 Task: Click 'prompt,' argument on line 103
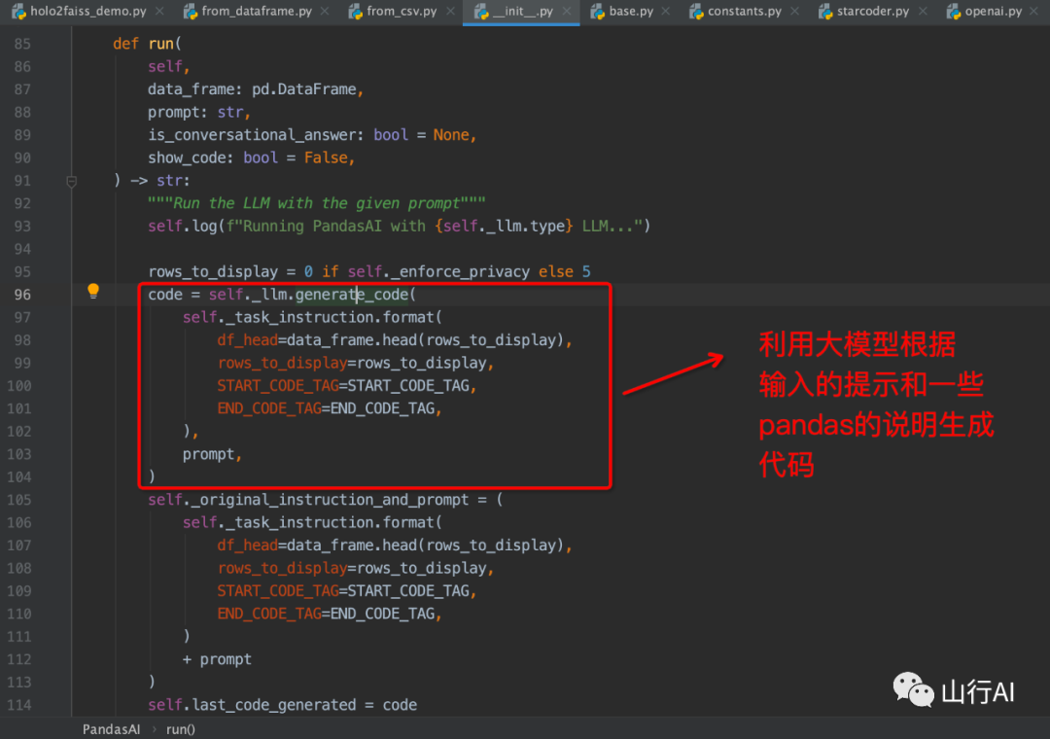(x=212, y=454)
